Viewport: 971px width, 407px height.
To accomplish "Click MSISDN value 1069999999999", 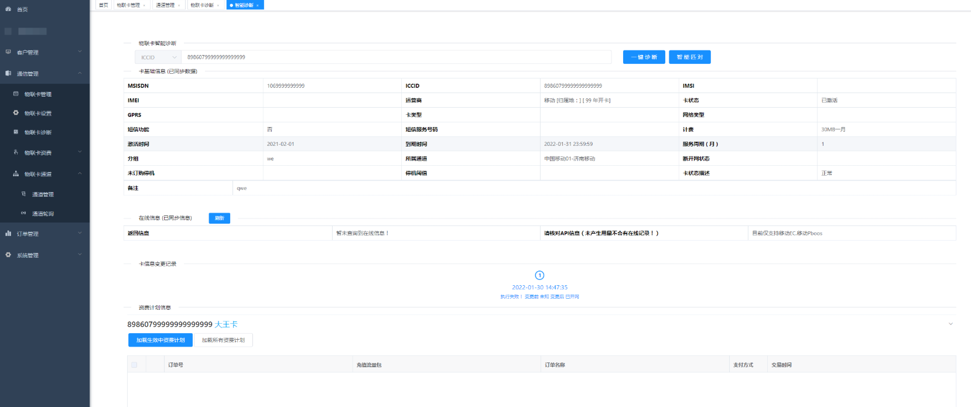I will coord(286,86).
